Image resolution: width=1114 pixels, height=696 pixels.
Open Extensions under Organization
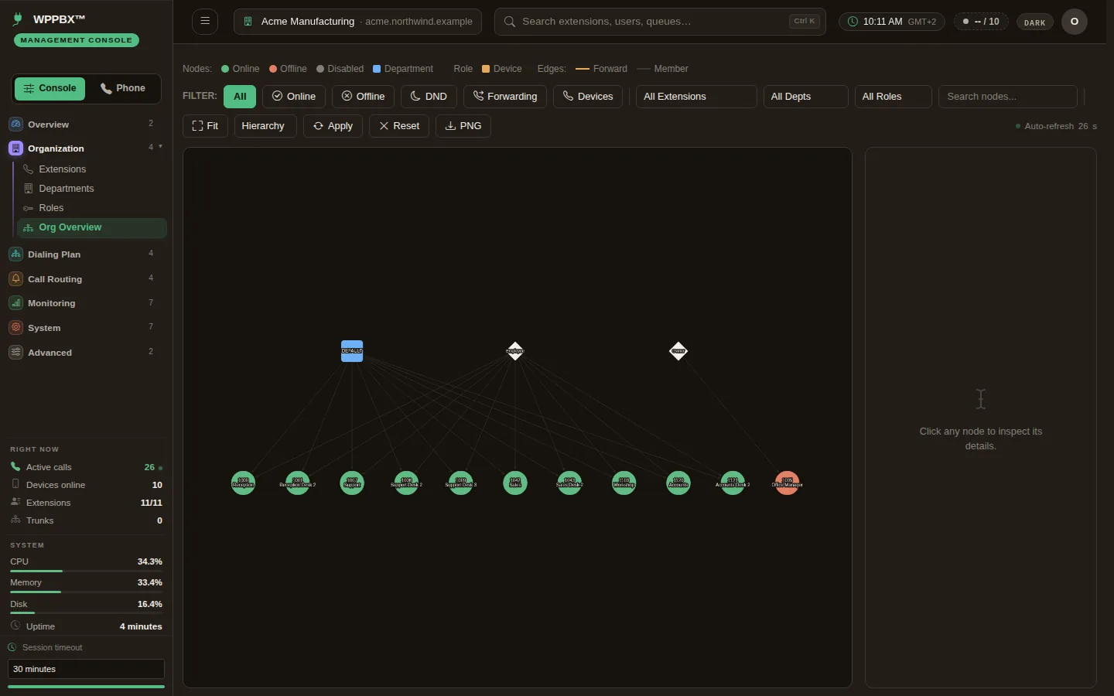click(x=91, y=169)
